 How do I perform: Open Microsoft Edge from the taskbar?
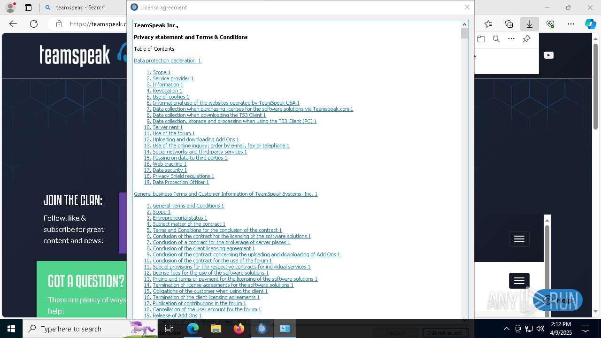click(x=193, y=329)
